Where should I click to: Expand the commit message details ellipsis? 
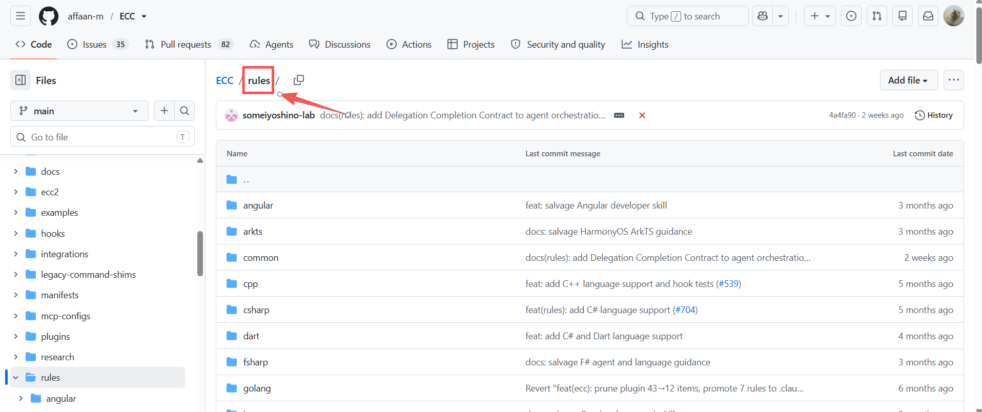(619, 115)
